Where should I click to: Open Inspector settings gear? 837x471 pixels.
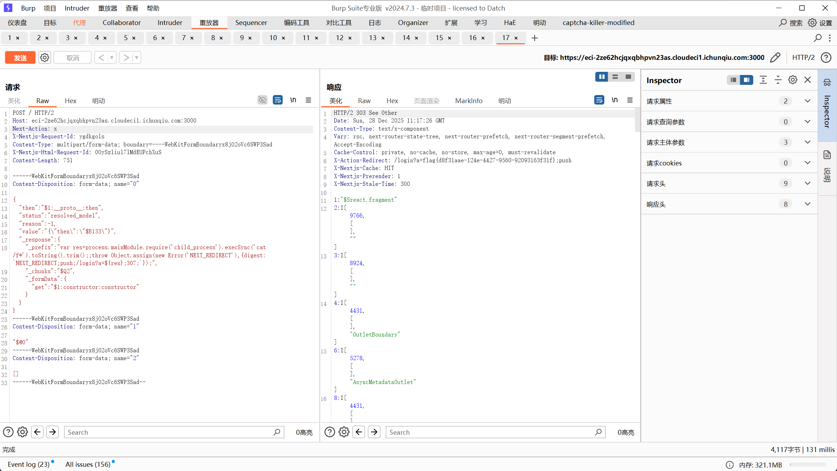(793, 80)
